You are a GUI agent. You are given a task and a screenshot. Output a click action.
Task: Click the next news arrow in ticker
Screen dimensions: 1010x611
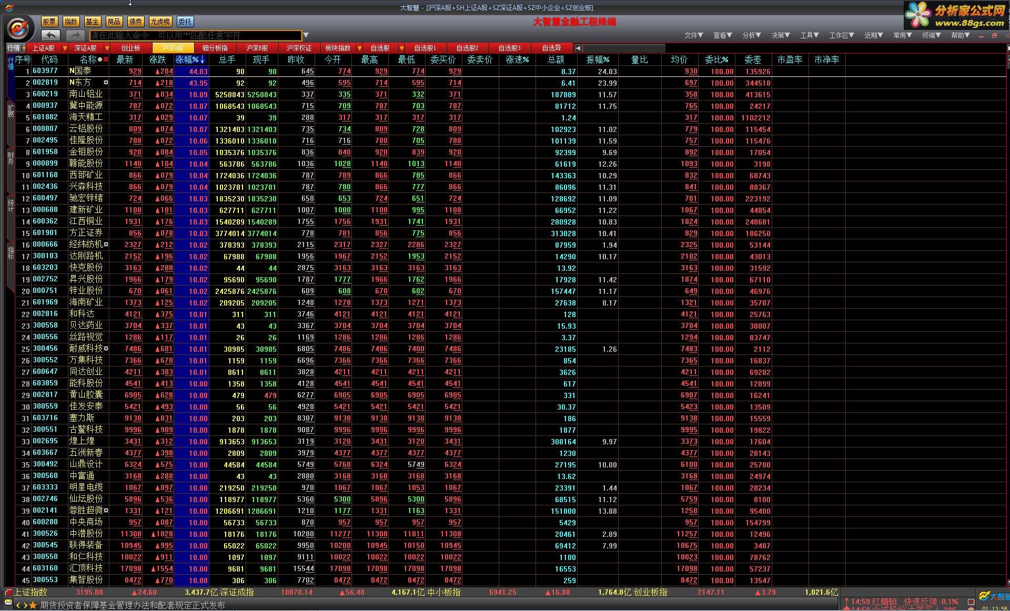click(25, 606)
